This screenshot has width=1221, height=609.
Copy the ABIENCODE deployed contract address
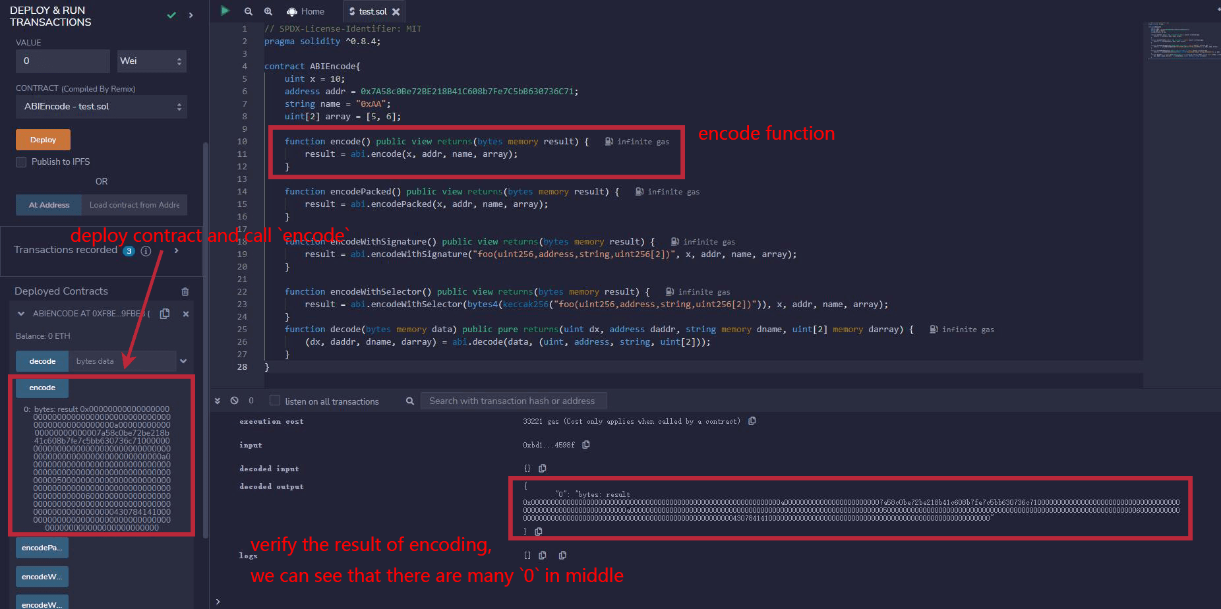coord(165,314)
